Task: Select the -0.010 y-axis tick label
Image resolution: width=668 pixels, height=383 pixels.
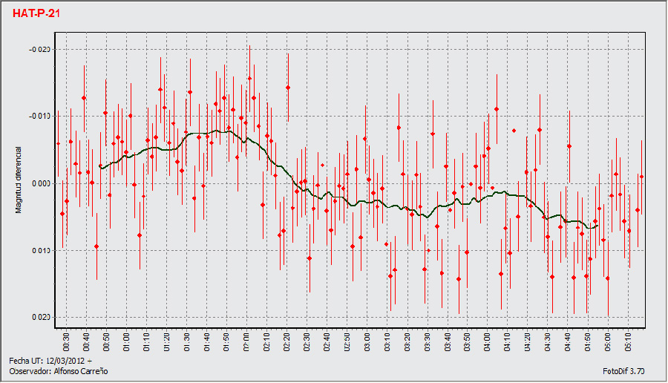Action: 39,117
